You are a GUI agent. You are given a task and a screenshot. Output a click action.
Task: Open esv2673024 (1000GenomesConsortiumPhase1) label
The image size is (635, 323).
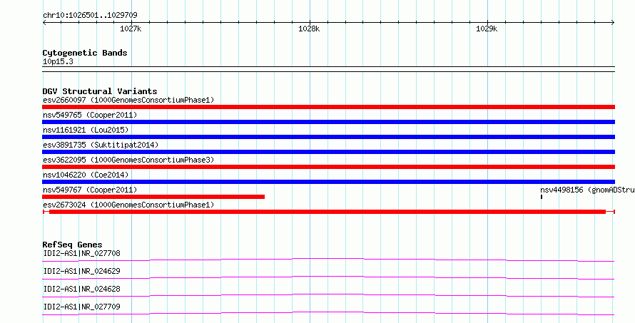coord(128,205)
